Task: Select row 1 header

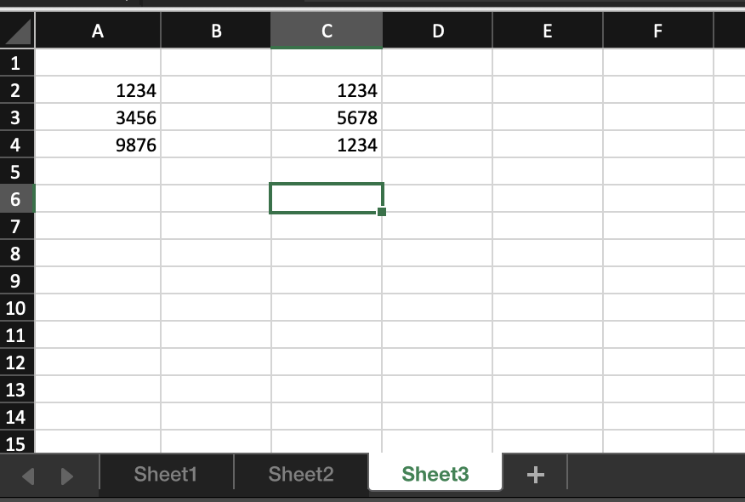Action: click(x=17, y=63)
